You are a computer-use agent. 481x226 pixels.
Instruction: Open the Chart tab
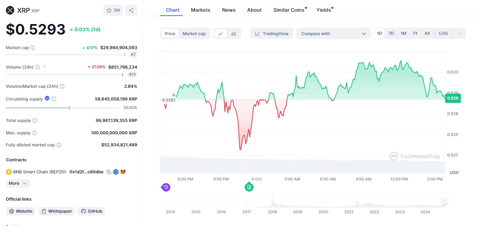[x=173, y=10]
